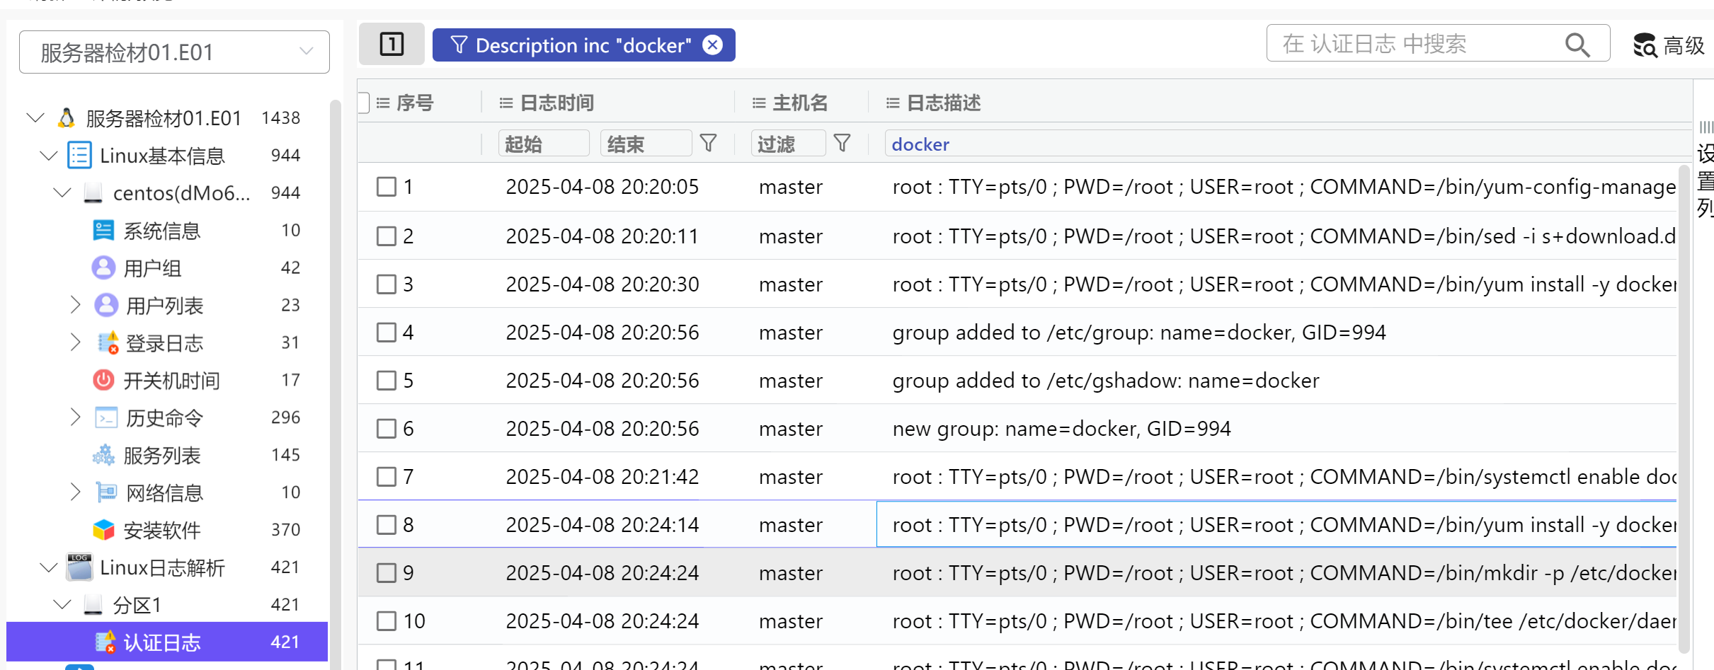Click the search magnifier icon
This screenshot has height=670, width=1714.
[x=1577, y=45]
